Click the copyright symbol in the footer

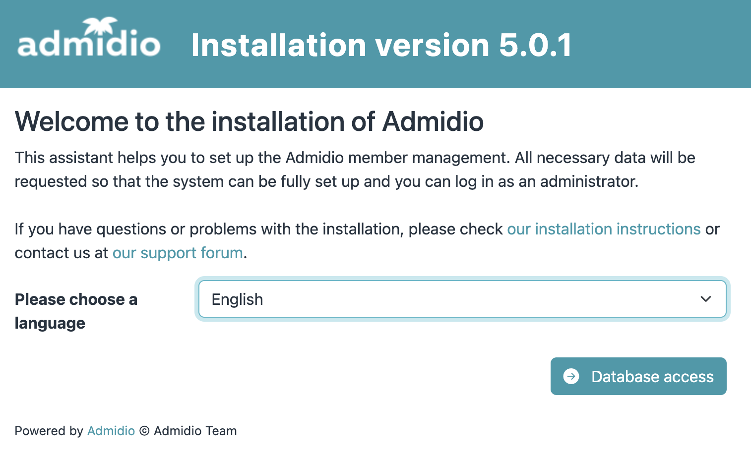click(x=144, y=431)
